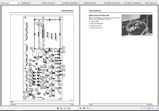Open the MATERIAL HANDLING... tab

[x=134, y=3]
